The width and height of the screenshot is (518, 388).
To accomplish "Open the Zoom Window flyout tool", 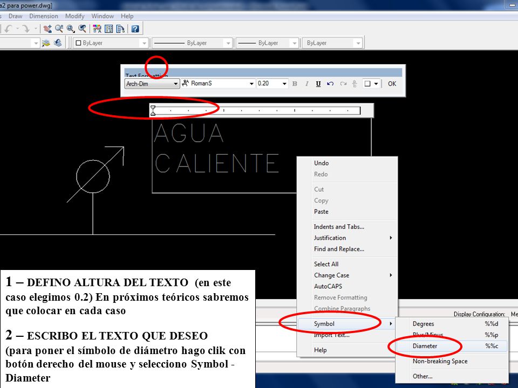I will [x=71, y=29].
